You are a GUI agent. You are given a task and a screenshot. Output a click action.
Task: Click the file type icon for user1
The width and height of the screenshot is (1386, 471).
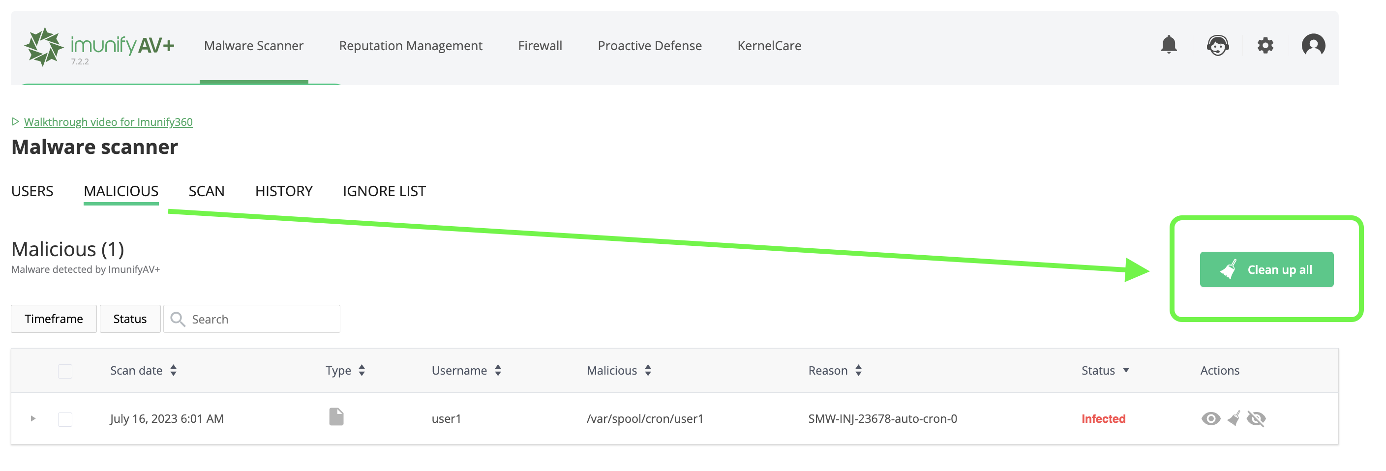[336, 417]
